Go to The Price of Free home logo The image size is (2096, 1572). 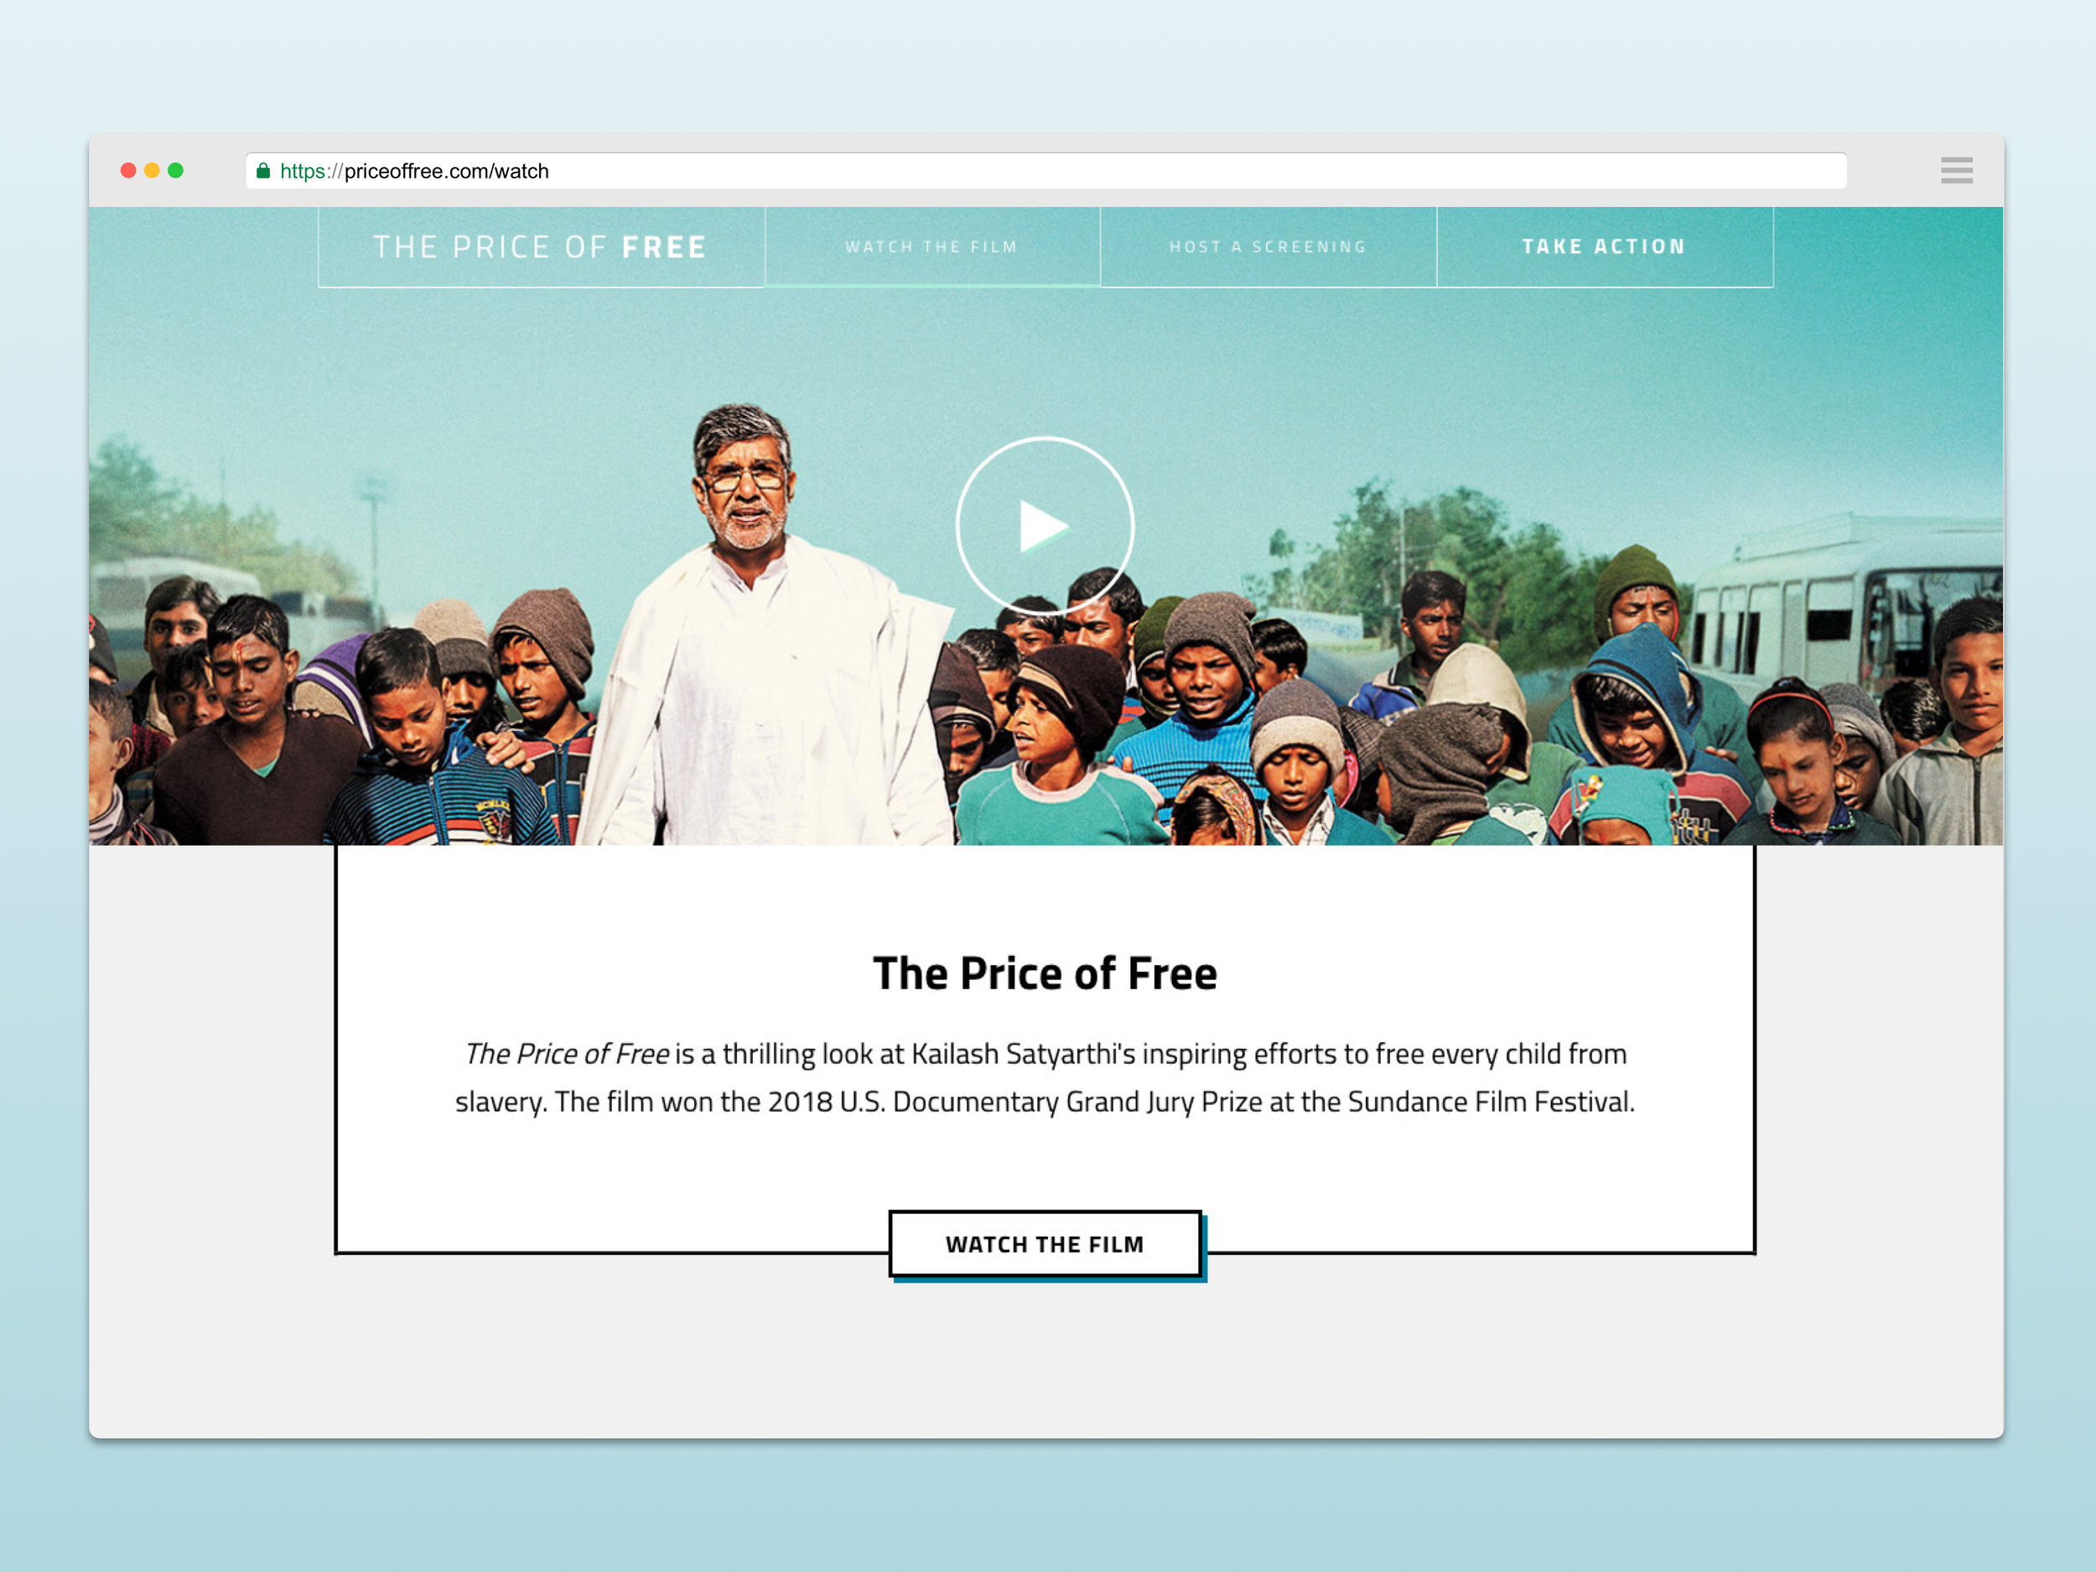pyautogui.click(x=540, y=247)
